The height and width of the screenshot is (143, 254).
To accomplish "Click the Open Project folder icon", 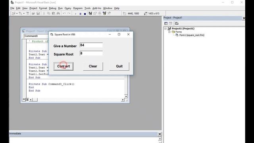I will click(33, 14).
